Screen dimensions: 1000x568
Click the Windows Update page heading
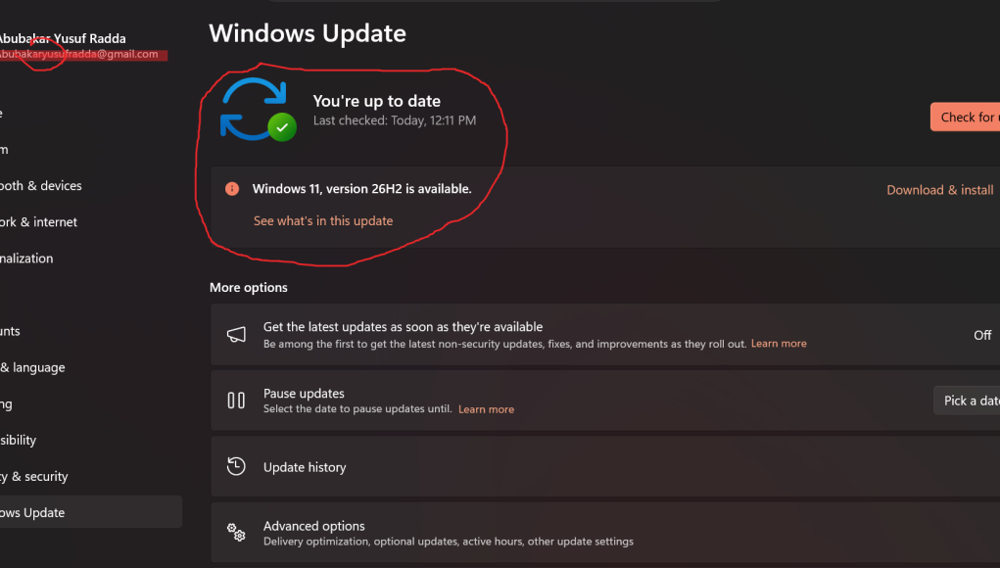tap(308, 33)
